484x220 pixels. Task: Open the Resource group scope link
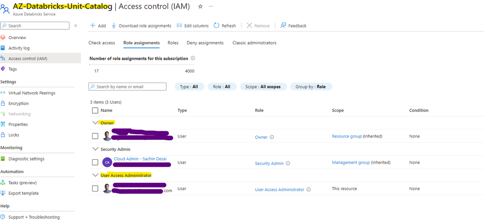point(346,137)
